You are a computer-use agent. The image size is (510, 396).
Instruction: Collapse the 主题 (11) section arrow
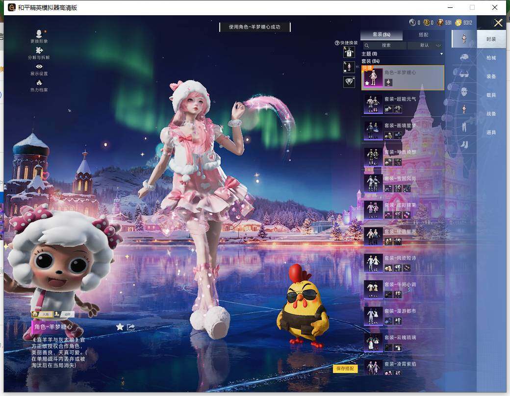coord(441,54)
